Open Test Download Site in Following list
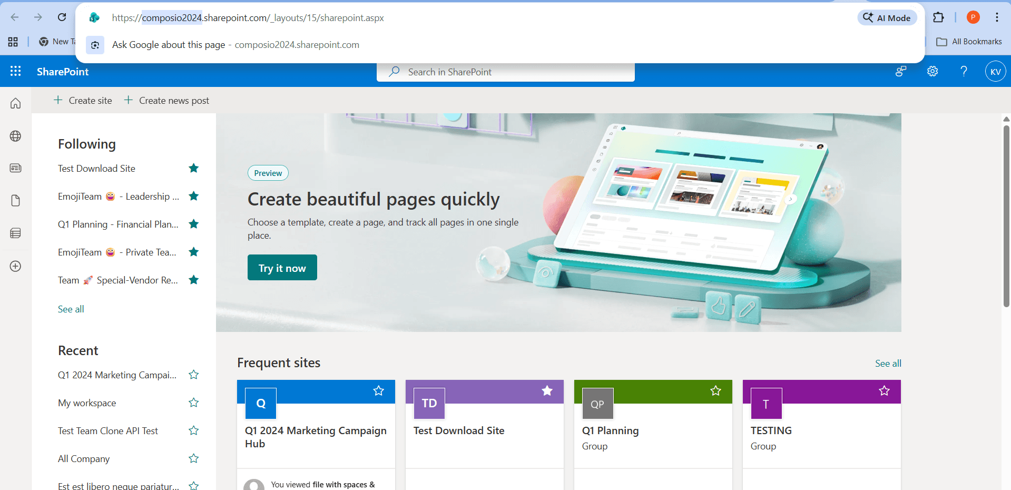Viewport: 1011px width, 490px height. [96, 169]
